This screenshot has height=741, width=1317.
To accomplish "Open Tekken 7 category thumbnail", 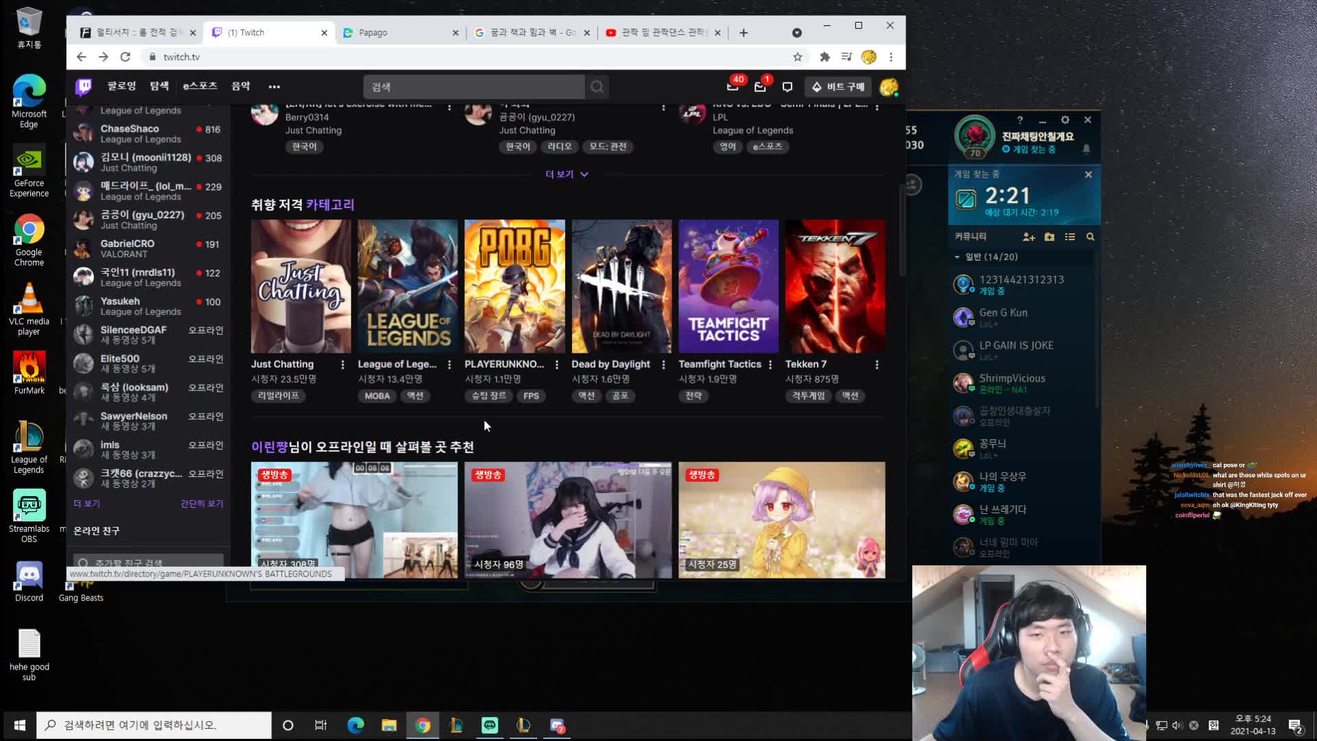I will coord(835,286).
